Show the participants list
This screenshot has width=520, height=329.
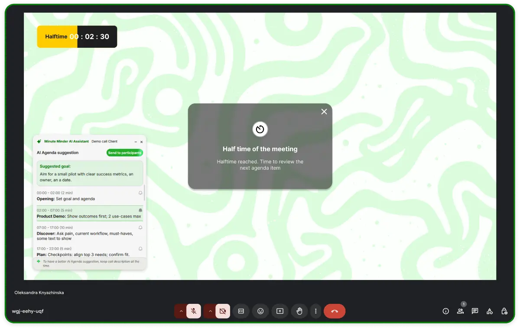pos(460,311)
